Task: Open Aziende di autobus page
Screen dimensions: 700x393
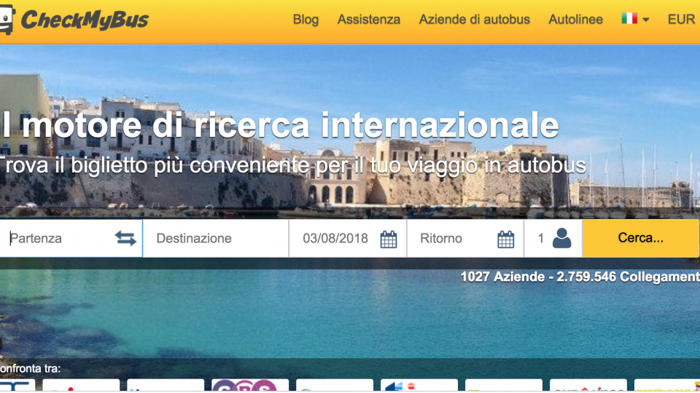Action: 474,20
